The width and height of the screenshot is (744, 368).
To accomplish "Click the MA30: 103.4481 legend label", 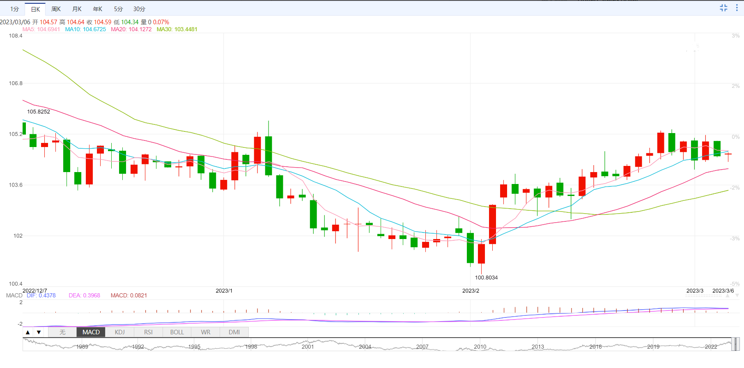I will coord(177,29).
